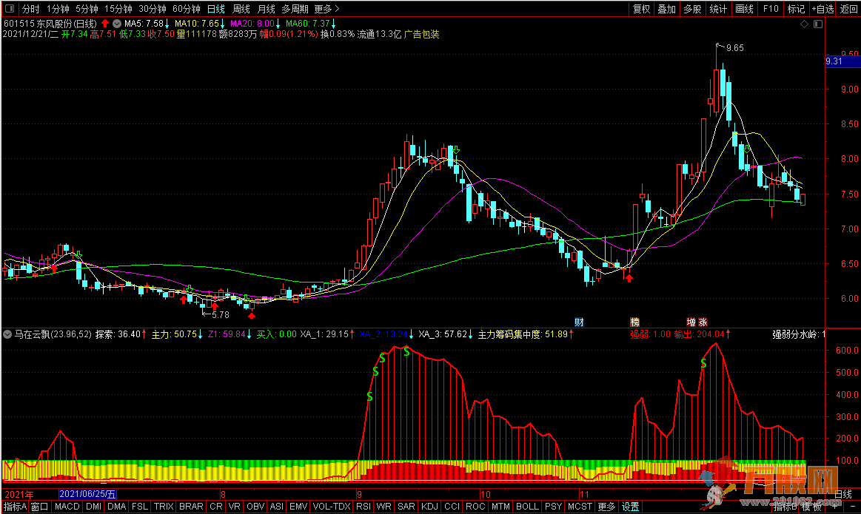This screenshot has height=514, width=861.
Task: Switch to the 分时 chart tab
Action: 31,9
